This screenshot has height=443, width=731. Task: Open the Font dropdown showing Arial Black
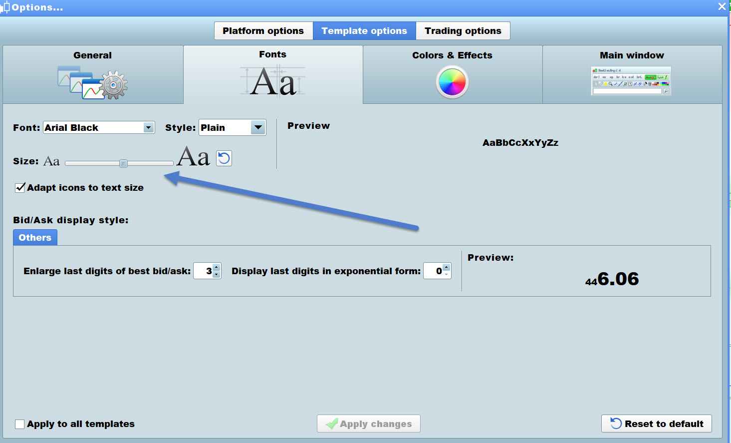[x=148, y=128]
